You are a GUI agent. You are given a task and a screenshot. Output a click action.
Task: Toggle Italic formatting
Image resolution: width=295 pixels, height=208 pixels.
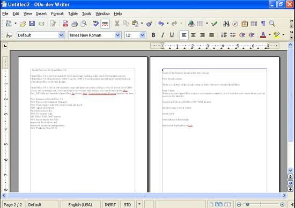[163, 35]
